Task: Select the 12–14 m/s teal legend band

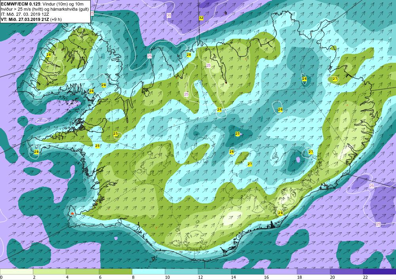Action: [214, 272]
